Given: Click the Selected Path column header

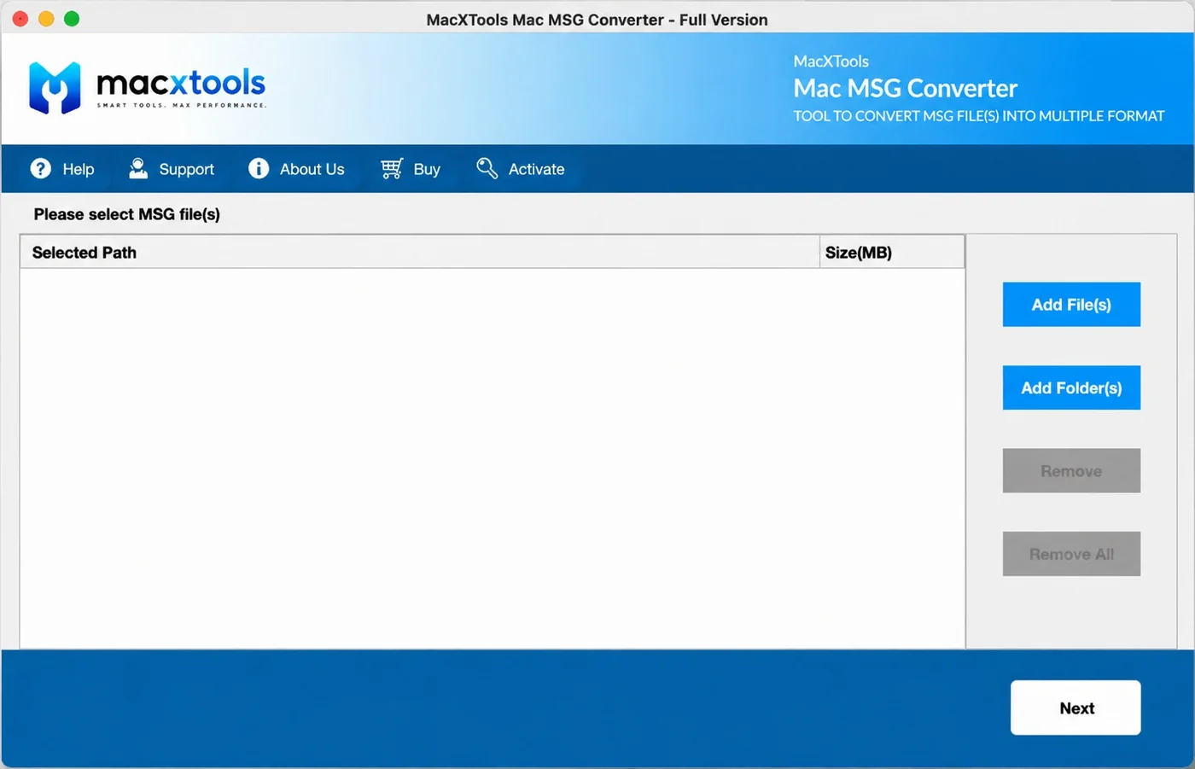Looking at the screenshot, I should pos(420,252).
